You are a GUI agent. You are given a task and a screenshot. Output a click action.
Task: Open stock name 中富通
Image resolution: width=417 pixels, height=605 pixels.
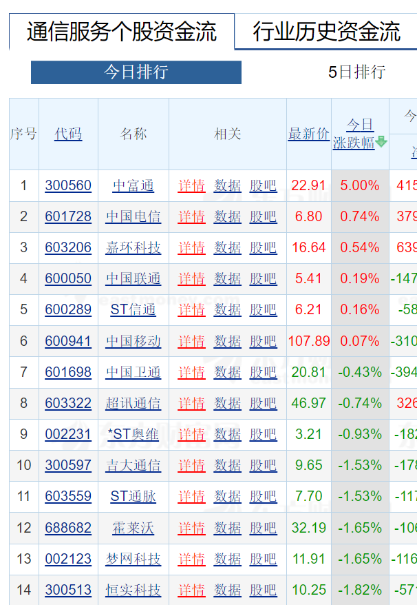click(x=133, y=185)
